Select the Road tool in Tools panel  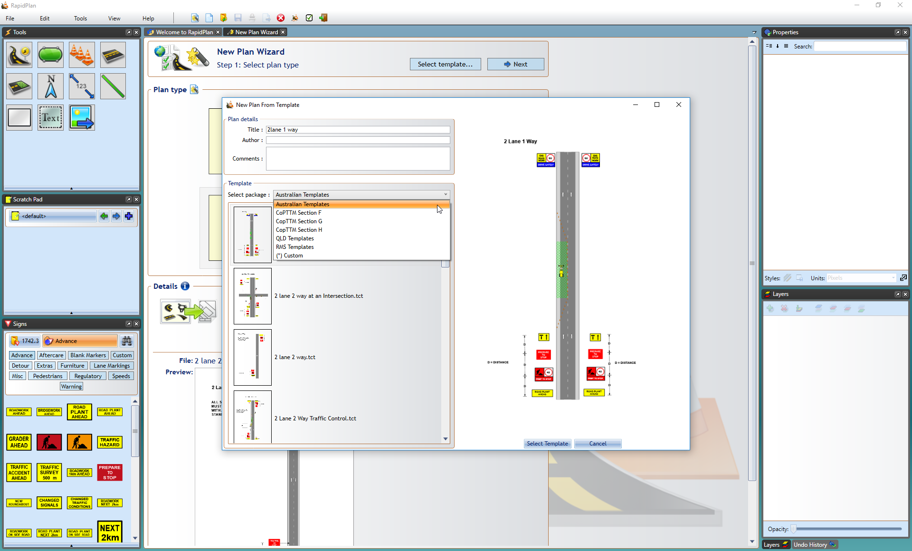pos(19,55)
